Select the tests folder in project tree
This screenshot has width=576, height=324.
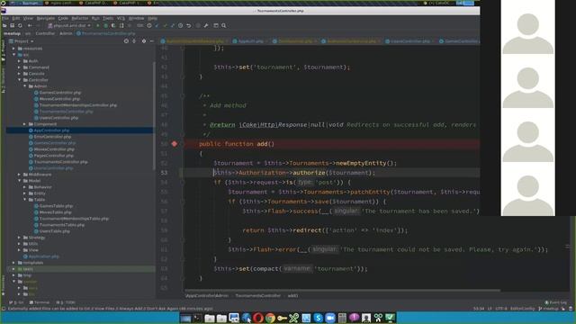[28, 269]
